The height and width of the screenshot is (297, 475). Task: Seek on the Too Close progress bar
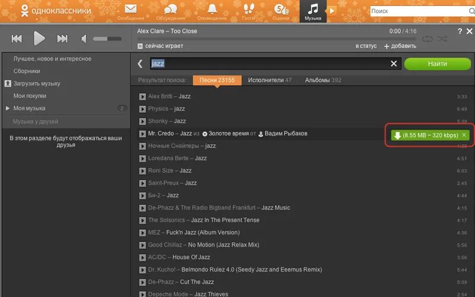277,39
